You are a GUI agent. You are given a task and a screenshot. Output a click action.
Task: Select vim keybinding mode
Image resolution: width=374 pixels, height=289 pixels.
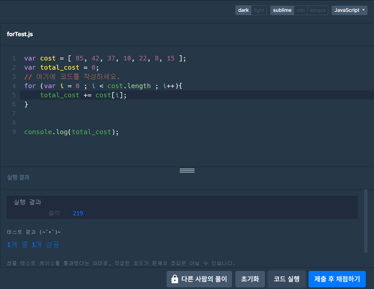pyautogui.click(x=300, y=10)
